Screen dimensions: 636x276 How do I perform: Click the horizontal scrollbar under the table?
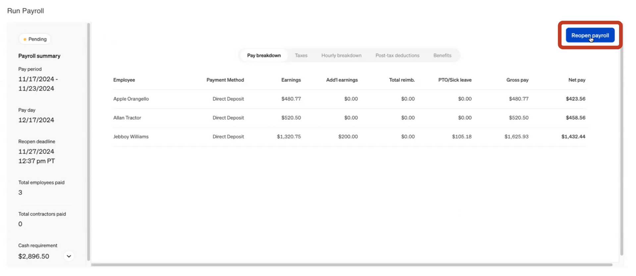pyautogui.click(x=351, y=264)
